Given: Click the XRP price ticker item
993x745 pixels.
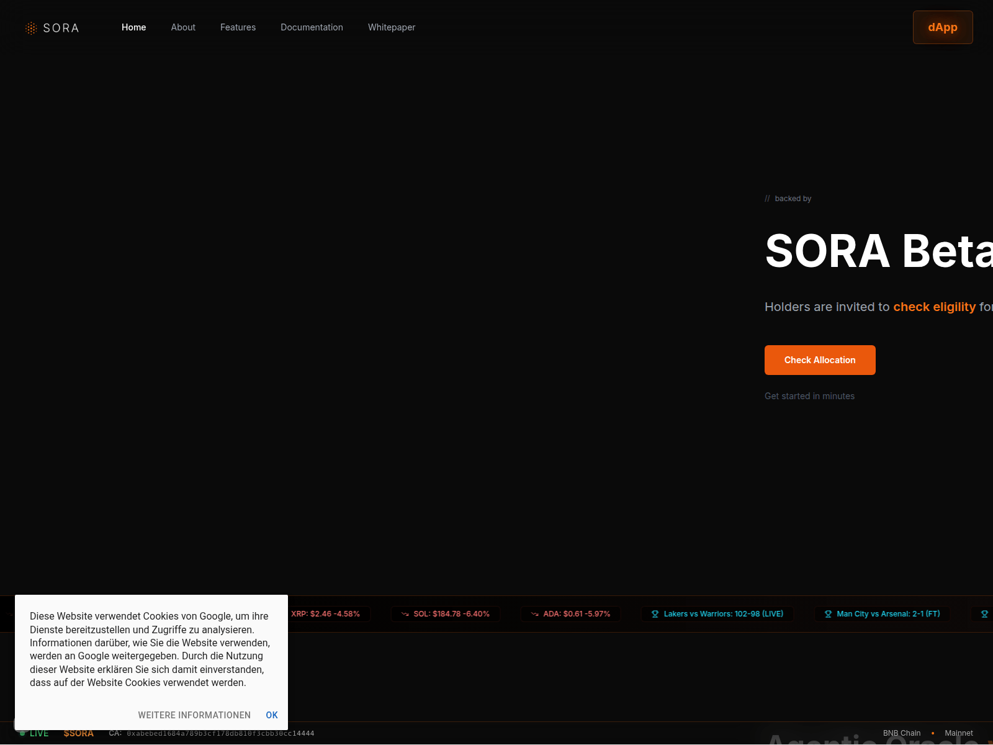Looking at the screenshot, I should 329,614.
